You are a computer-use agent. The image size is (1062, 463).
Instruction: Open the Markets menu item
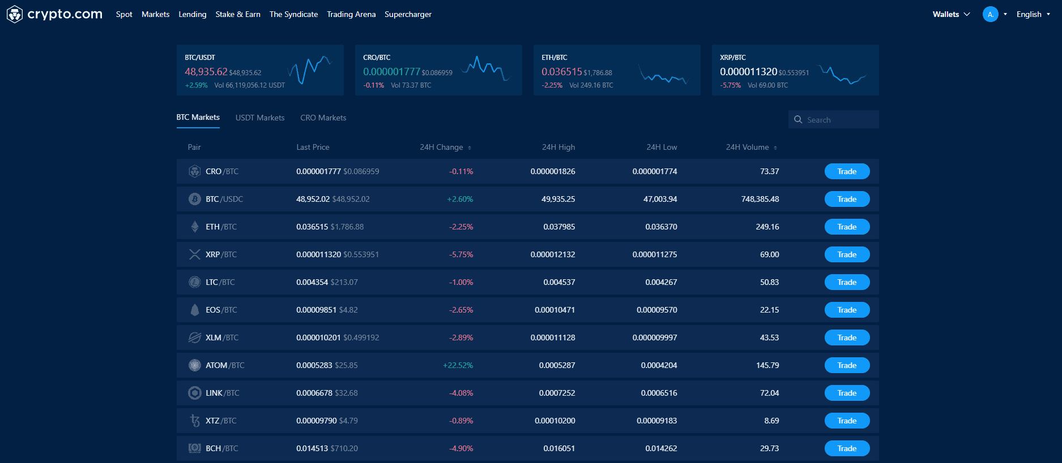pyautogui.click(x=155, y=14)
